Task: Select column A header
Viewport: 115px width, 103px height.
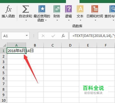Action: (x=16, y=45)
